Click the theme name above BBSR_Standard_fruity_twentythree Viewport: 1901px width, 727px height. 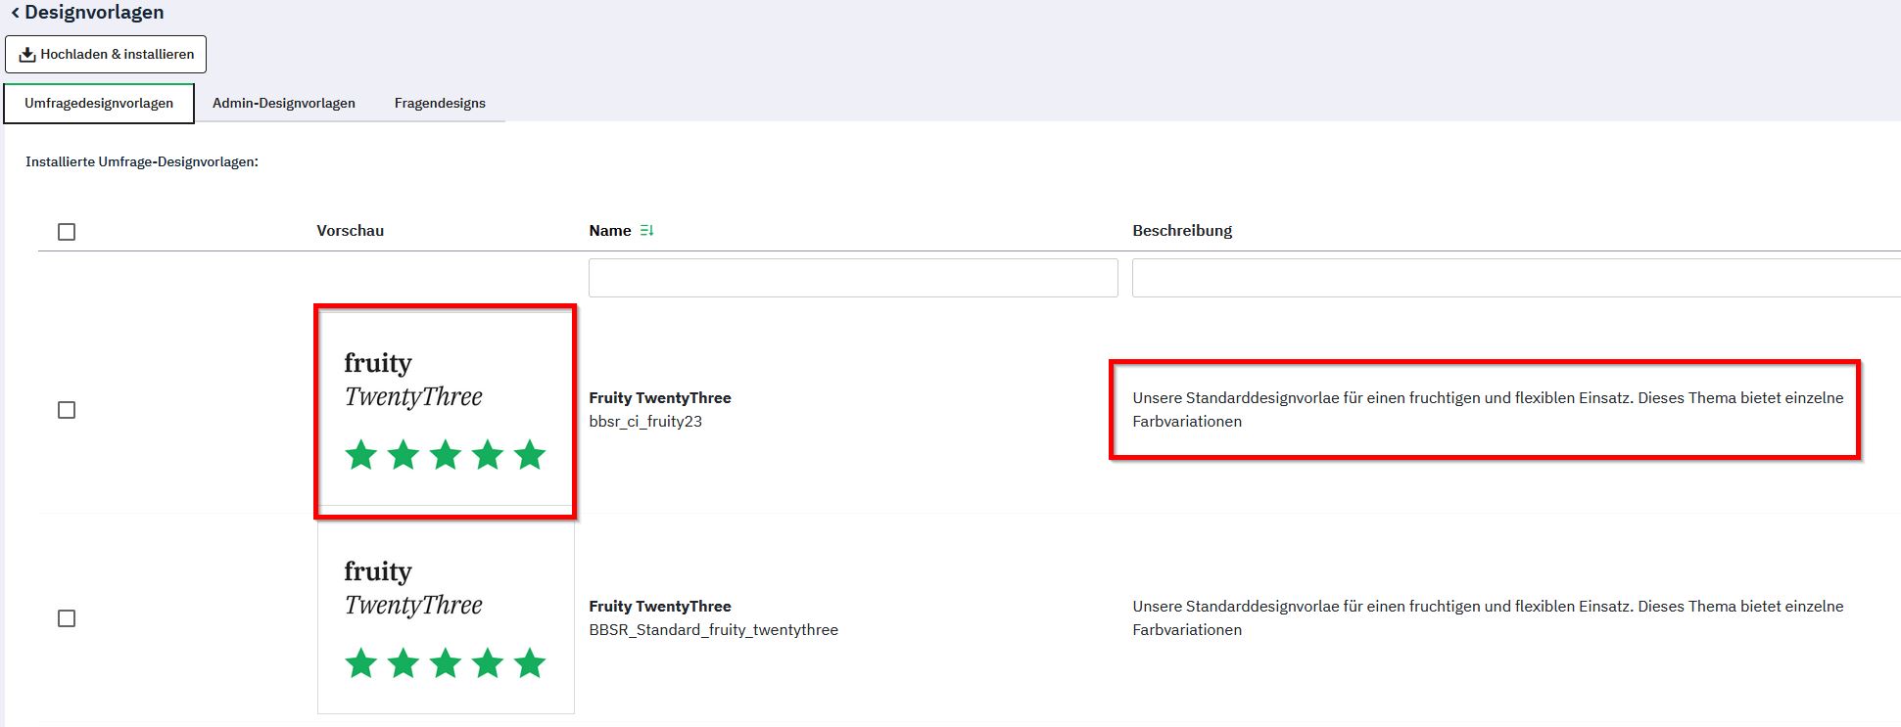point(659,607)
